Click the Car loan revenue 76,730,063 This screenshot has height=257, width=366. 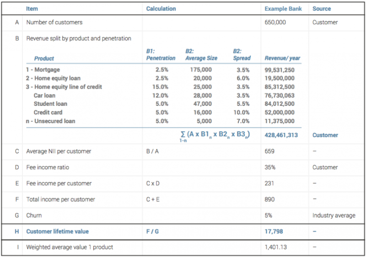point(280,95)
